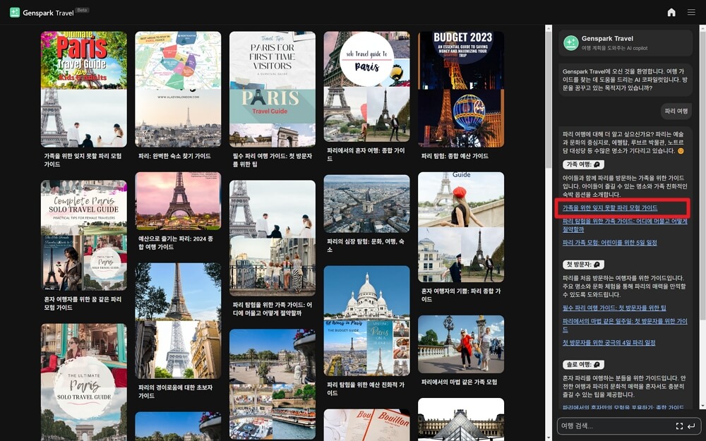The width and height of the screenshot is (706, 441).
Task: Open the Complete Paris Solo Travel Guide card
Action: [x=84, y=235]
